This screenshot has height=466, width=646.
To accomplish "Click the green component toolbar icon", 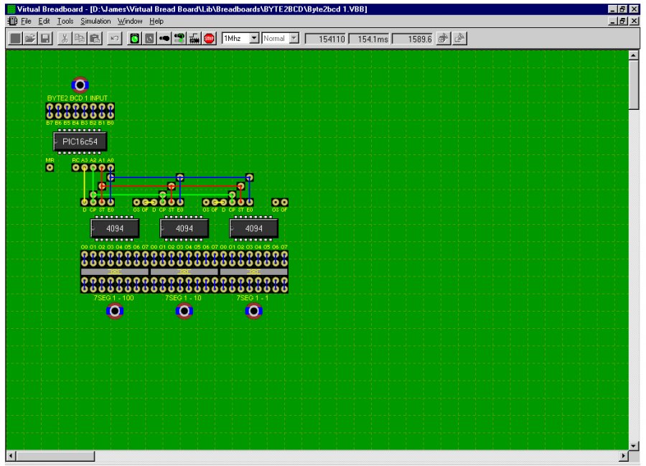I will coord(179,39).
